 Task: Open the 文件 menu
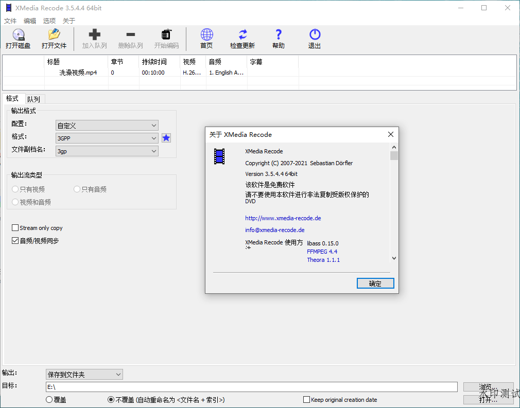(10, 21)
